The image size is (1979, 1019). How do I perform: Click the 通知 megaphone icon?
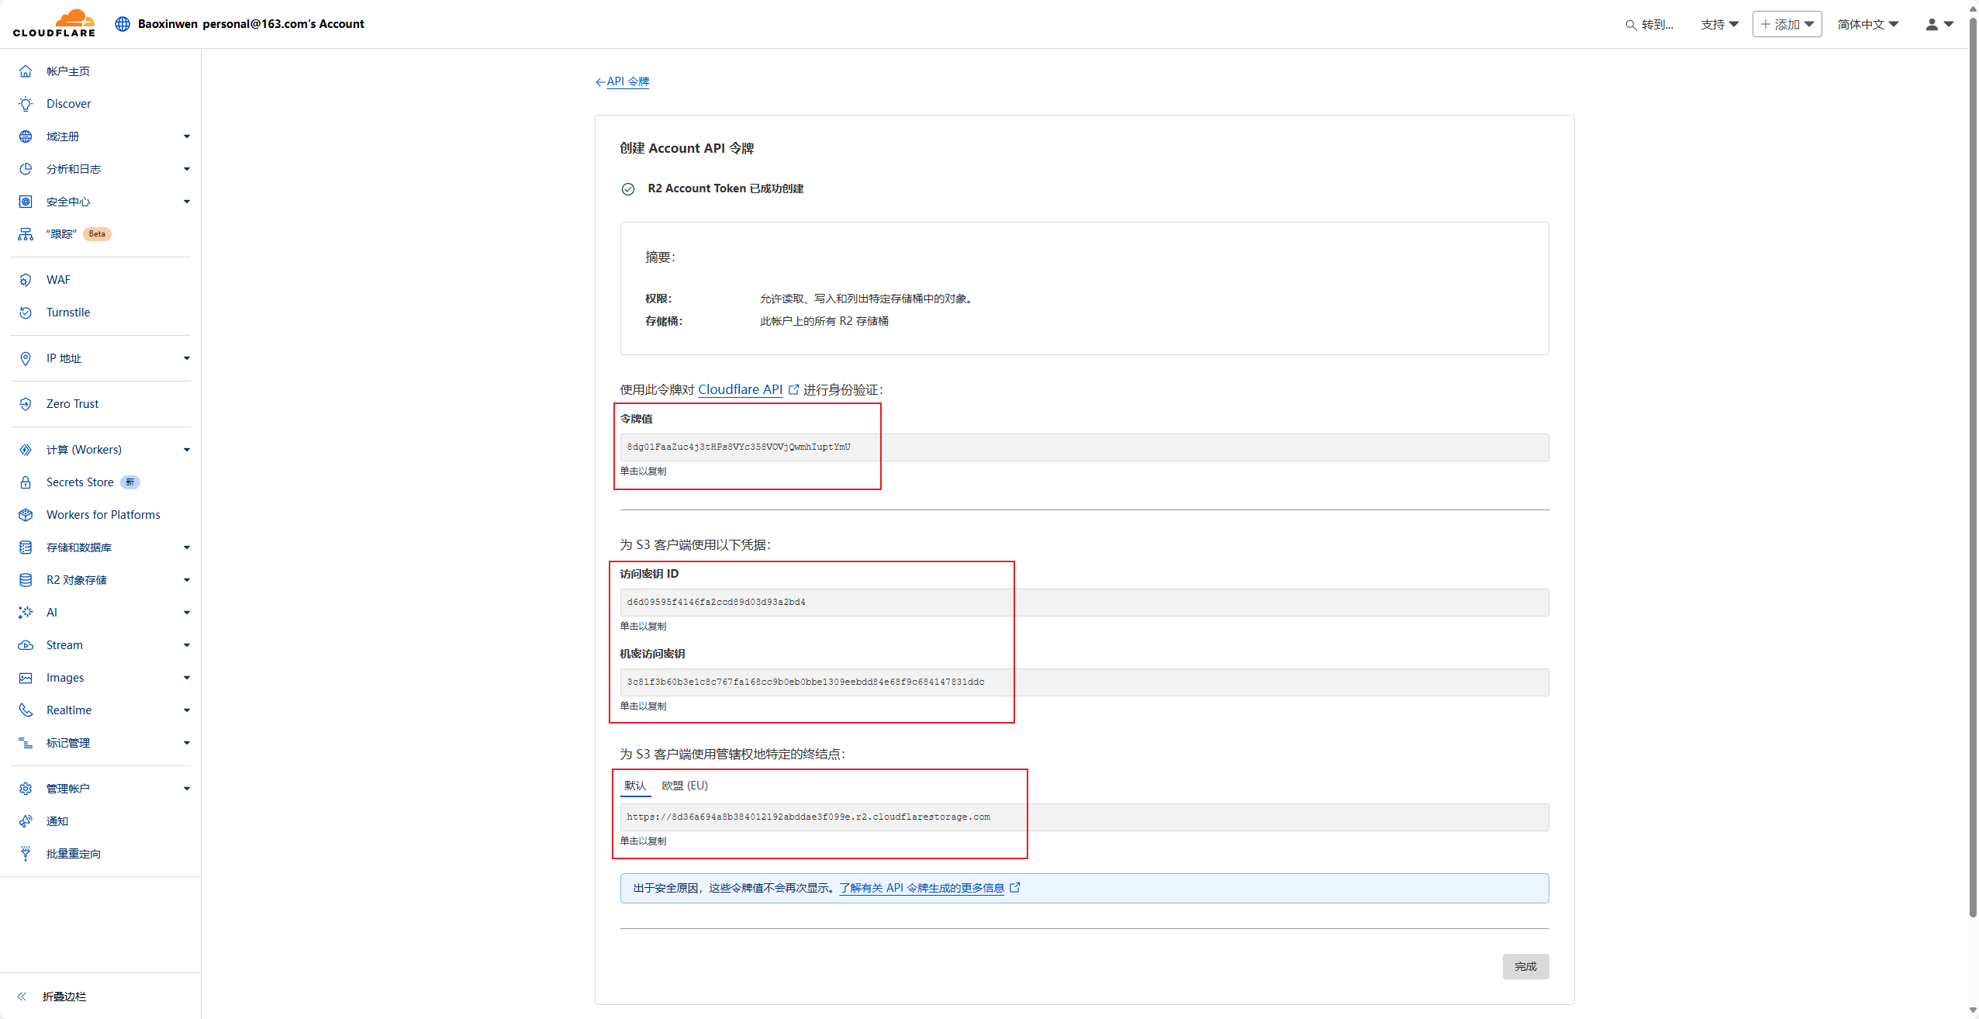[x=26, y=821]
